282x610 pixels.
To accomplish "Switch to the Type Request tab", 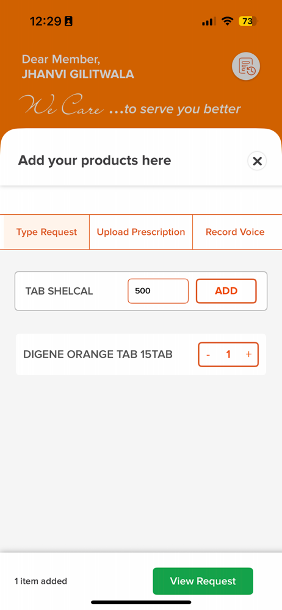I will pyautogui.click(x=47, y=232).
